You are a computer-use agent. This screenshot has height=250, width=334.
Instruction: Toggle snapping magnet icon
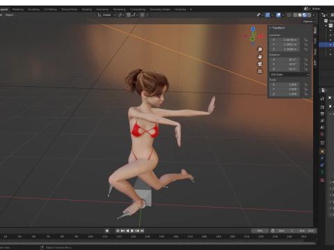pos(128,15)
